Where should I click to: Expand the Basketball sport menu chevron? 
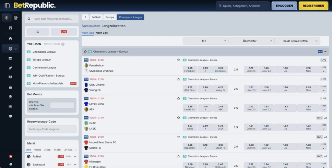click(x=75, y=164)
